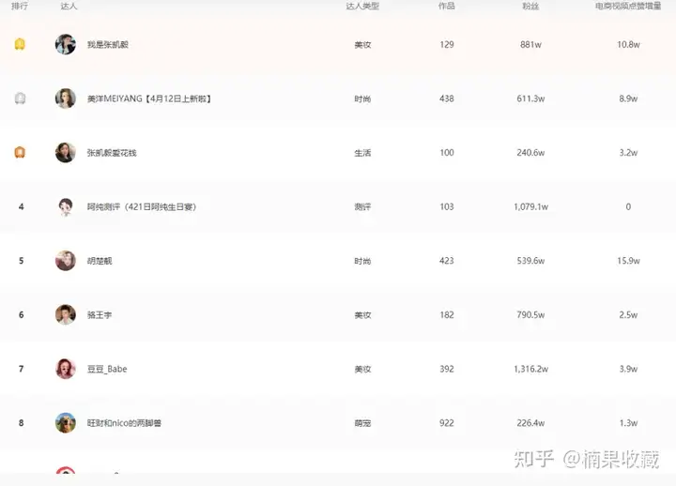Image resolution: width=676 pixels, height=486 pixels.
Task: Select likes increment 2.5w
Action: [x=628, y=315]
